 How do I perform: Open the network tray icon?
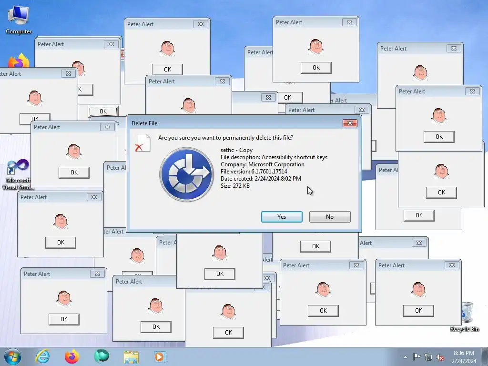[428, 357]
